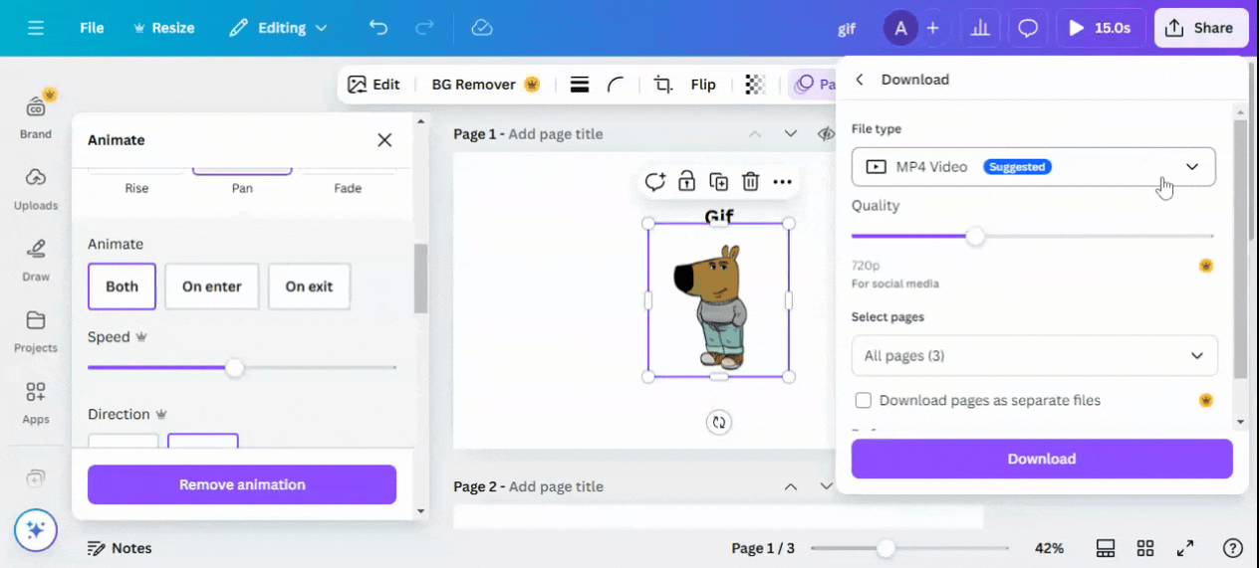Lock element using padlock icon
This screenshot has height=568, width=1259.
686,181
